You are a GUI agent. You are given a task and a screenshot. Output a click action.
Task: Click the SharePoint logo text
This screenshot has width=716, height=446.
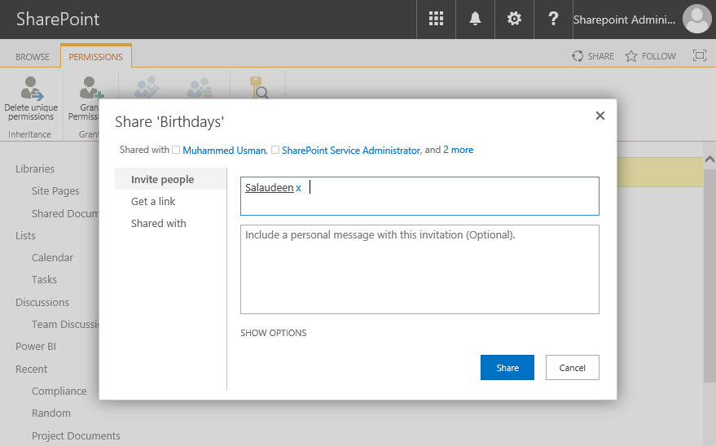pyautogui.click(x=58, y=20)
